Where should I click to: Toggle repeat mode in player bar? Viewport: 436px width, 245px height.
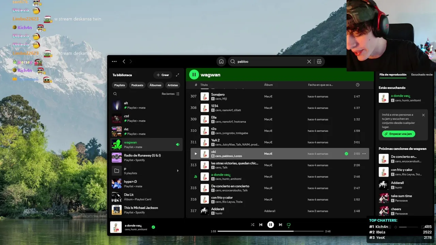[289, 225]
